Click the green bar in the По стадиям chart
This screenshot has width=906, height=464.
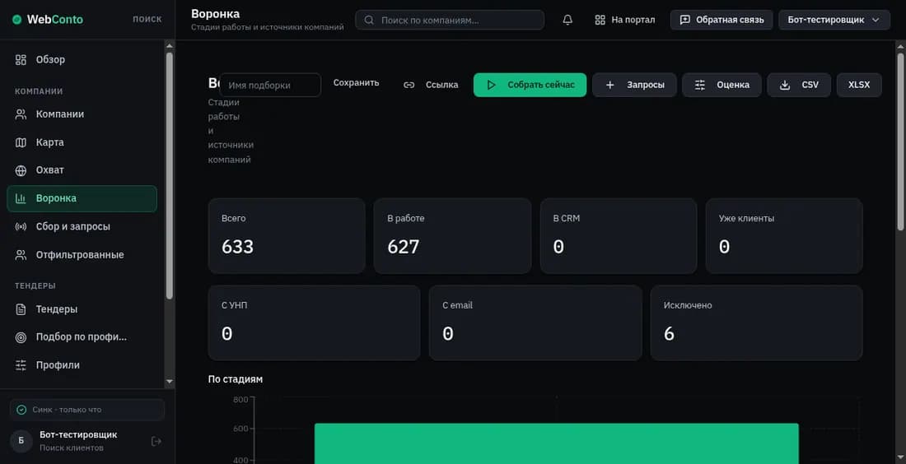(x=557, y=443)
